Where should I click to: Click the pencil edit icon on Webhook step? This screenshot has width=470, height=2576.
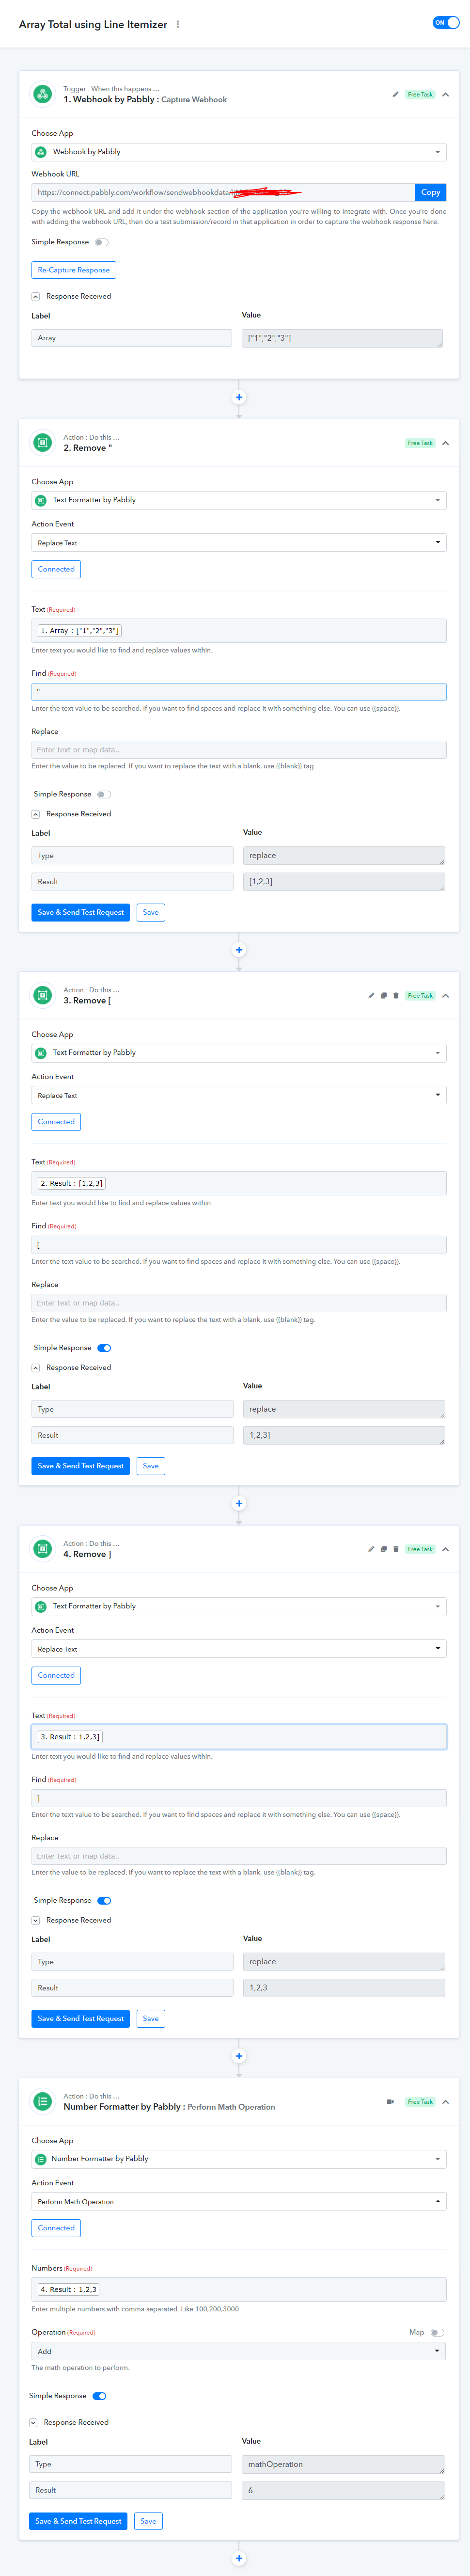395,94
